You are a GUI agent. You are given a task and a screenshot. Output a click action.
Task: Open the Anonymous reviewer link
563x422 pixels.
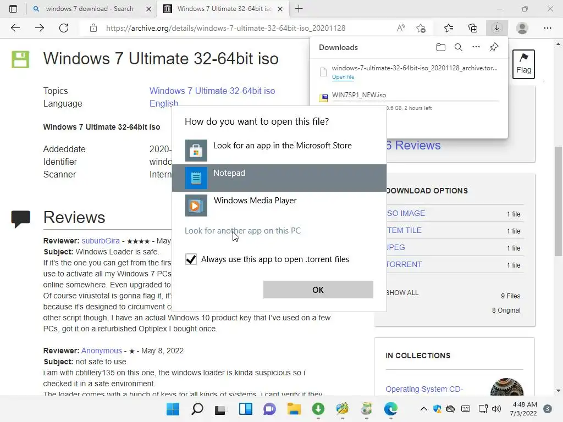(x=102, y=351)
